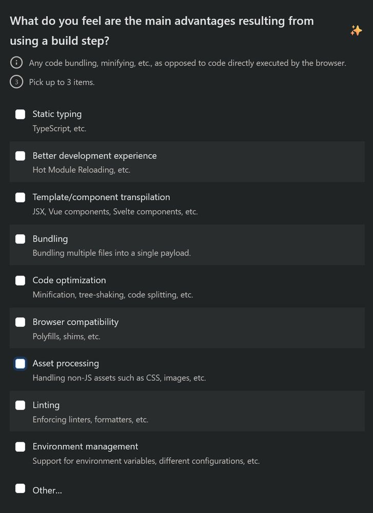Check the Browser compatibility option
Screen dimensions: 373x513
tap(20, 322)
